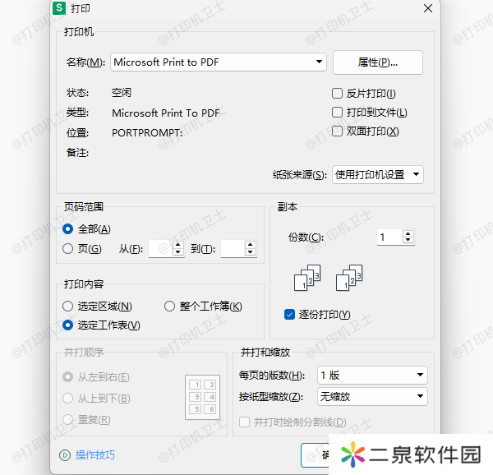
Task: Click the page order preview thumbnail
Action: coord(203,397)
